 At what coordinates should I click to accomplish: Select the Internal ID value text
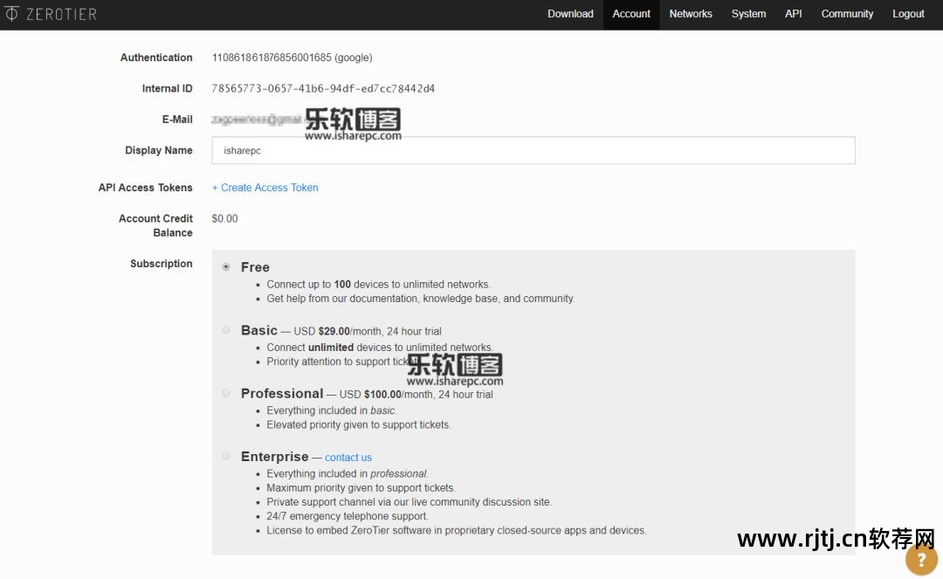click(x=323, y=88)
